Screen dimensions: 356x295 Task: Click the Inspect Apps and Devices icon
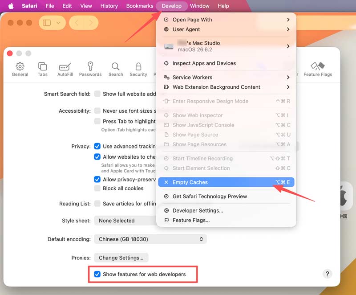point(166,63)
